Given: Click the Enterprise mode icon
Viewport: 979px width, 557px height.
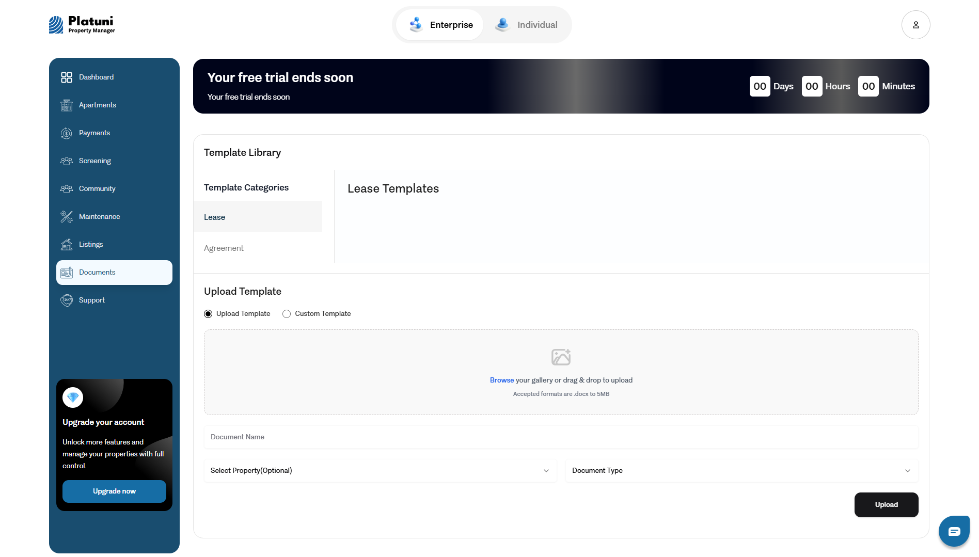Looking at the screenshot, I should (416, 24).
